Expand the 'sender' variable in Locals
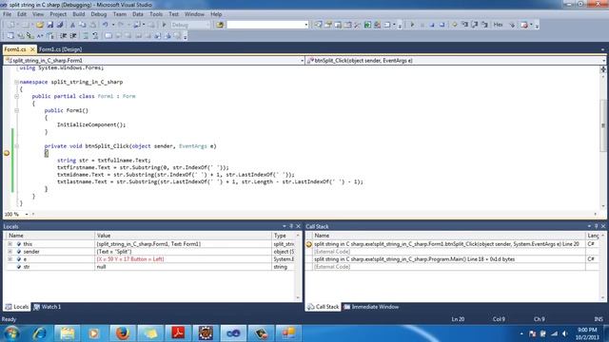Screen dimensions: 609x342 pyautogui.click(x=10, y=252)
